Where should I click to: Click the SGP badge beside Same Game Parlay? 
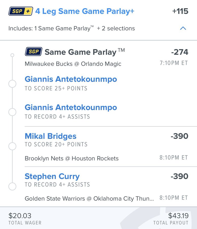tap(34, 52)
